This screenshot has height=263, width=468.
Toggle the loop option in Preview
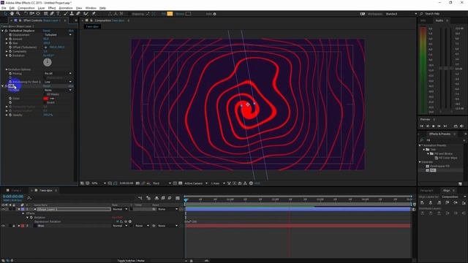(x=456, y=126)
